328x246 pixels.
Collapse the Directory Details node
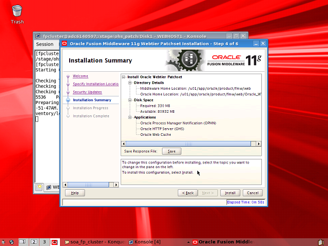click(130, 83)
